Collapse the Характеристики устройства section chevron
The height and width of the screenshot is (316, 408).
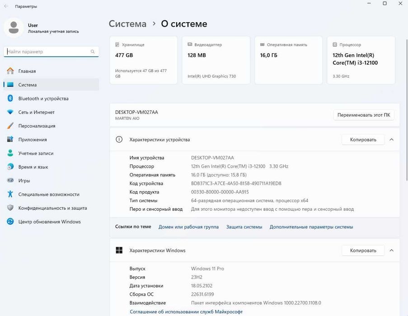pos(391,140)
